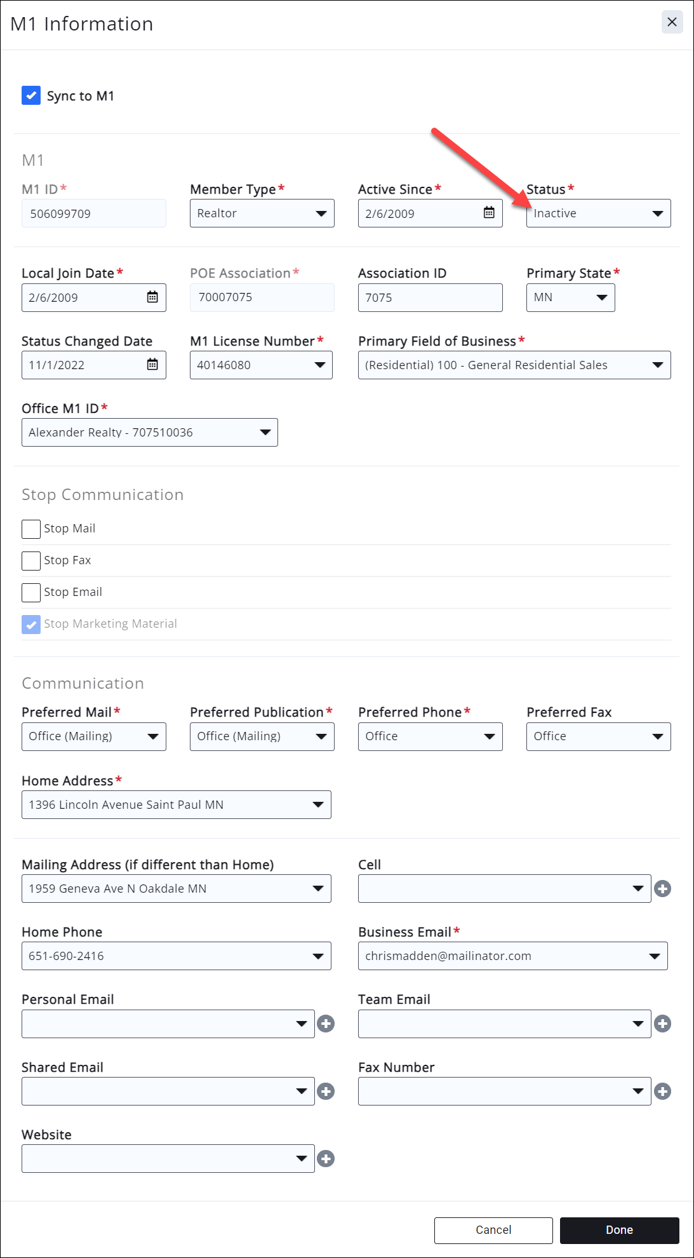
Task: Click plus icon beside Team Email
Action: pyautogui.click(x=662, y=1024)
